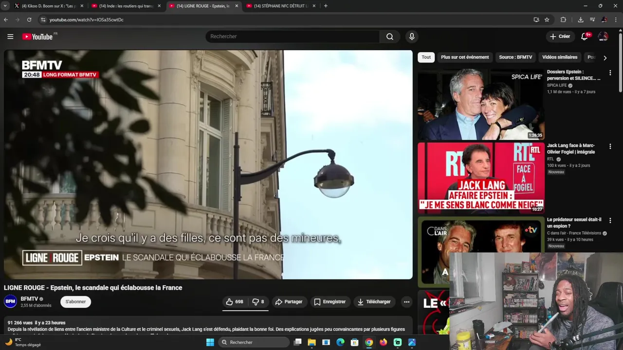
Task: Open options for Jack Lang Fogiel video
Action: [x=610, y=147]
